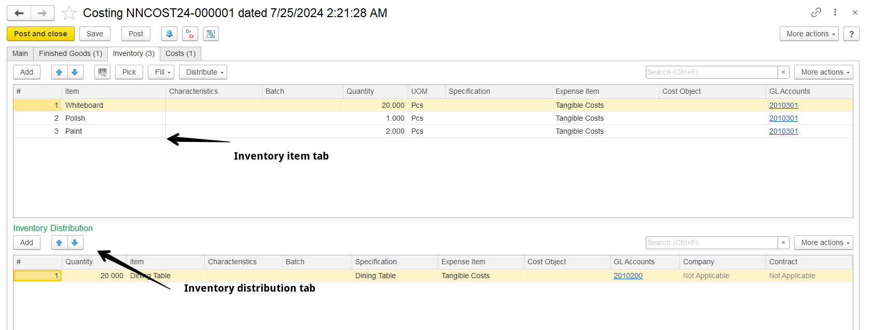Image resolution: width=872 pixels, height=330 pixels.
Task: Open top More actions dropdown
Action: pos(809,34)
